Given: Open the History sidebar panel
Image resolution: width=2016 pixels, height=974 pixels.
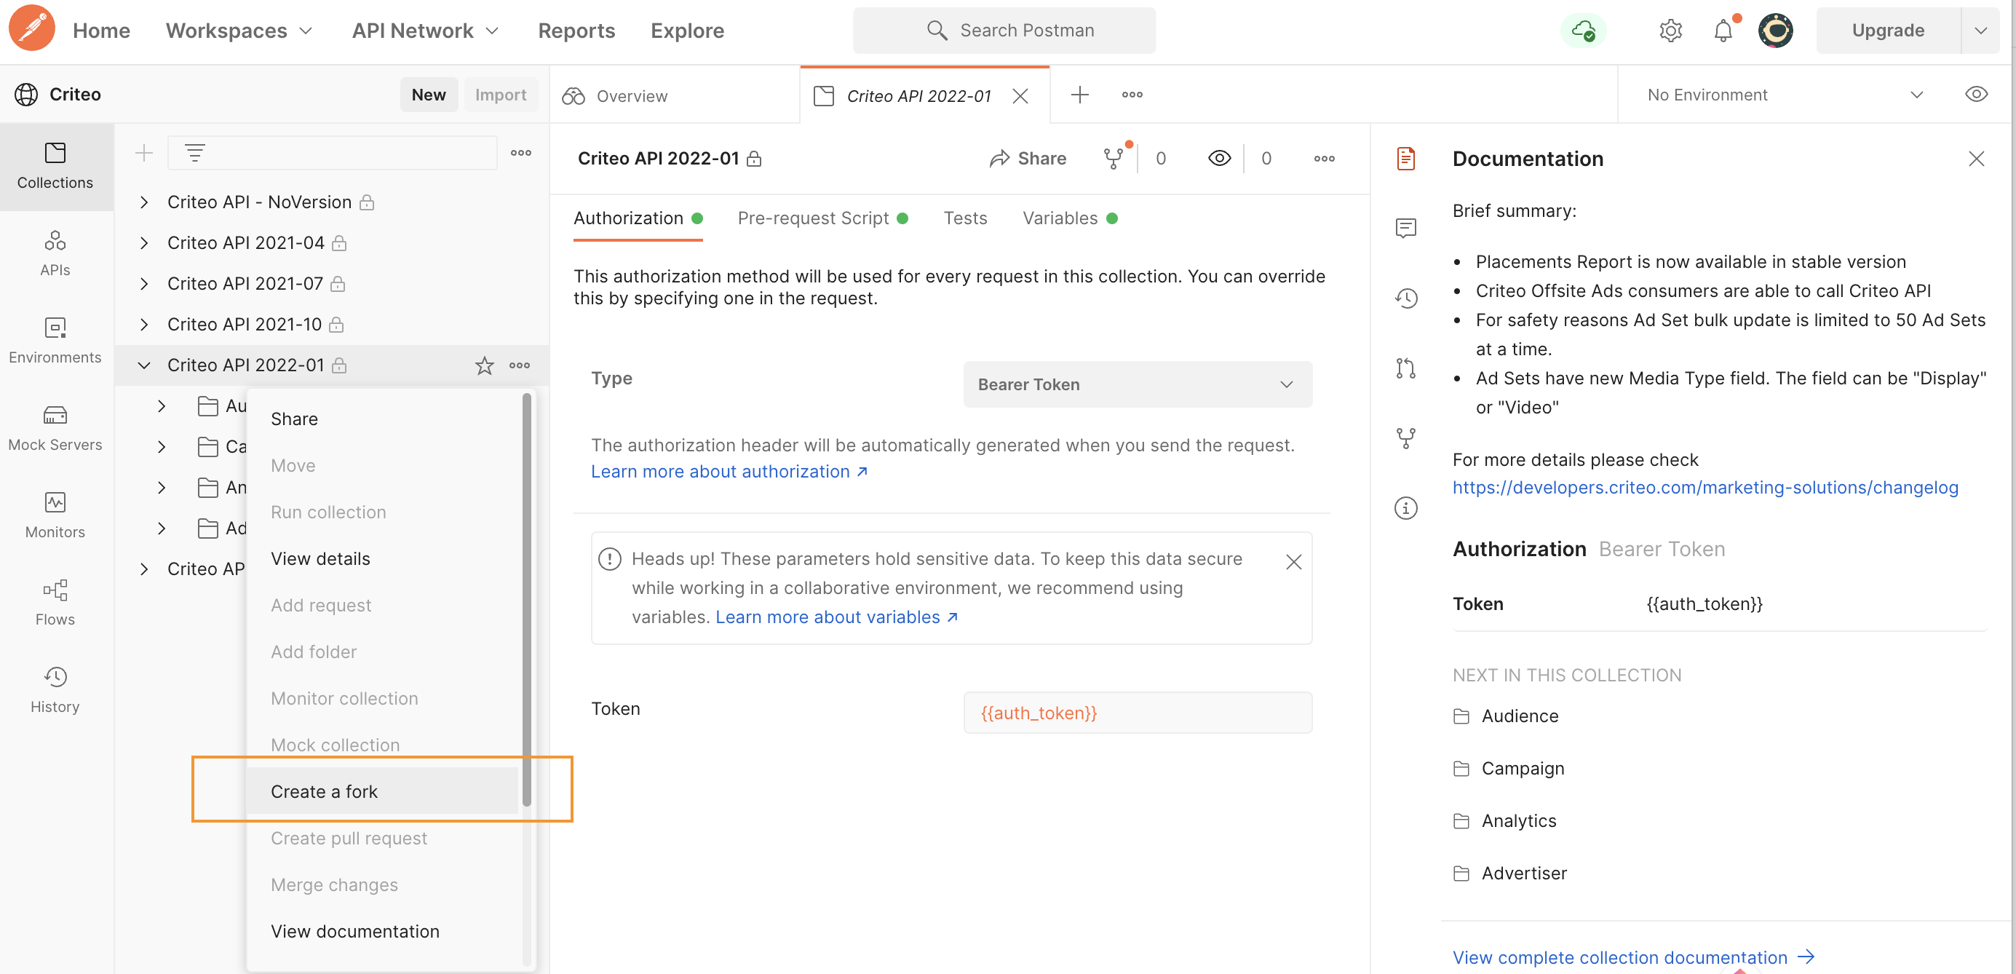Looking at the screenshot, I should click(55, 690).
